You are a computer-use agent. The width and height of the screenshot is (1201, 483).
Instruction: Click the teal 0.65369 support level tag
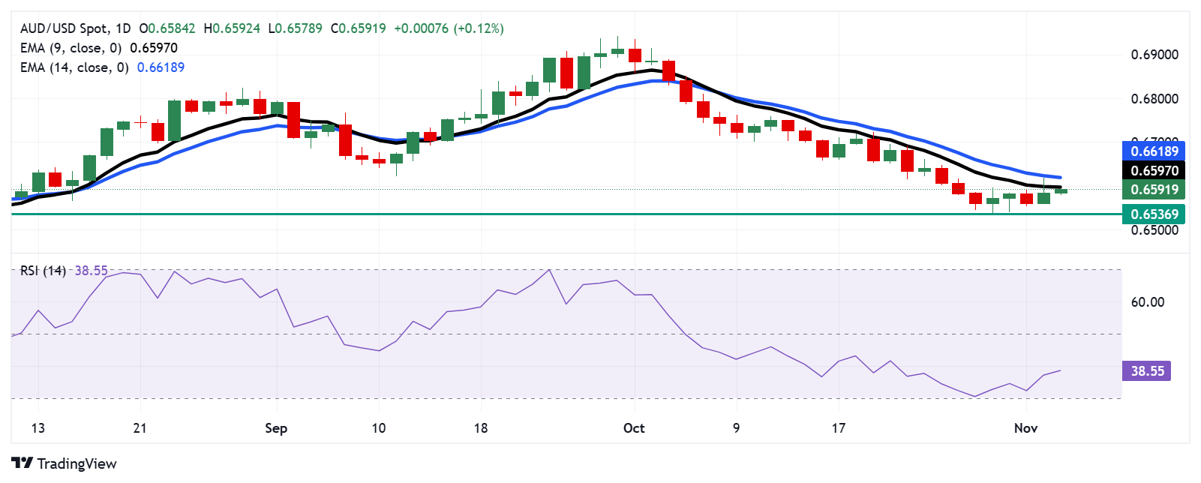[x=1154, y=214]
